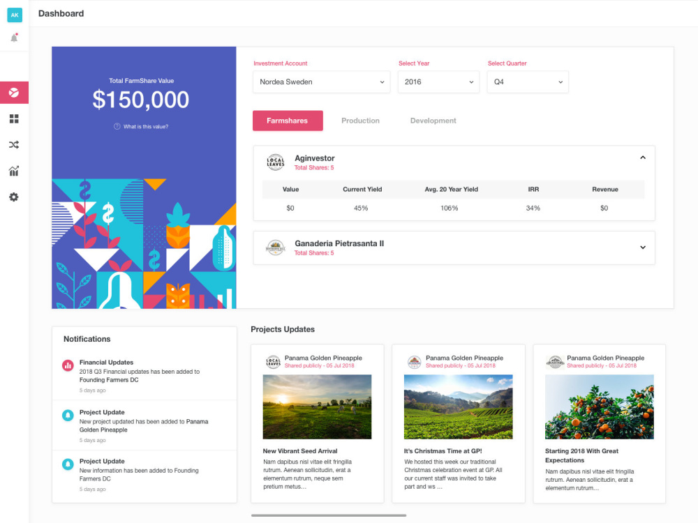Click the Financial Updates notification icon
698x523 pixels.
[68, 365]
